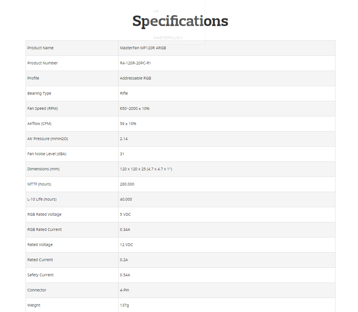Click the Addressable RGB profile value
Viewport: 358px width, 312px height.
pos(135,78)
